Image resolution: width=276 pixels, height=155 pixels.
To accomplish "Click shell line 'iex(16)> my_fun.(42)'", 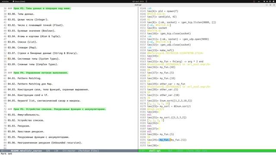I will (161, 67).
